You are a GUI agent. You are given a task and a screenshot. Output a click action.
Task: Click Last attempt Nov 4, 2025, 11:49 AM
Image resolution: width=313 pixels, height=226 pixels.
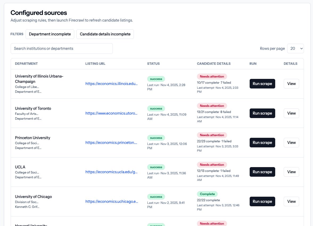coord(218,178)
